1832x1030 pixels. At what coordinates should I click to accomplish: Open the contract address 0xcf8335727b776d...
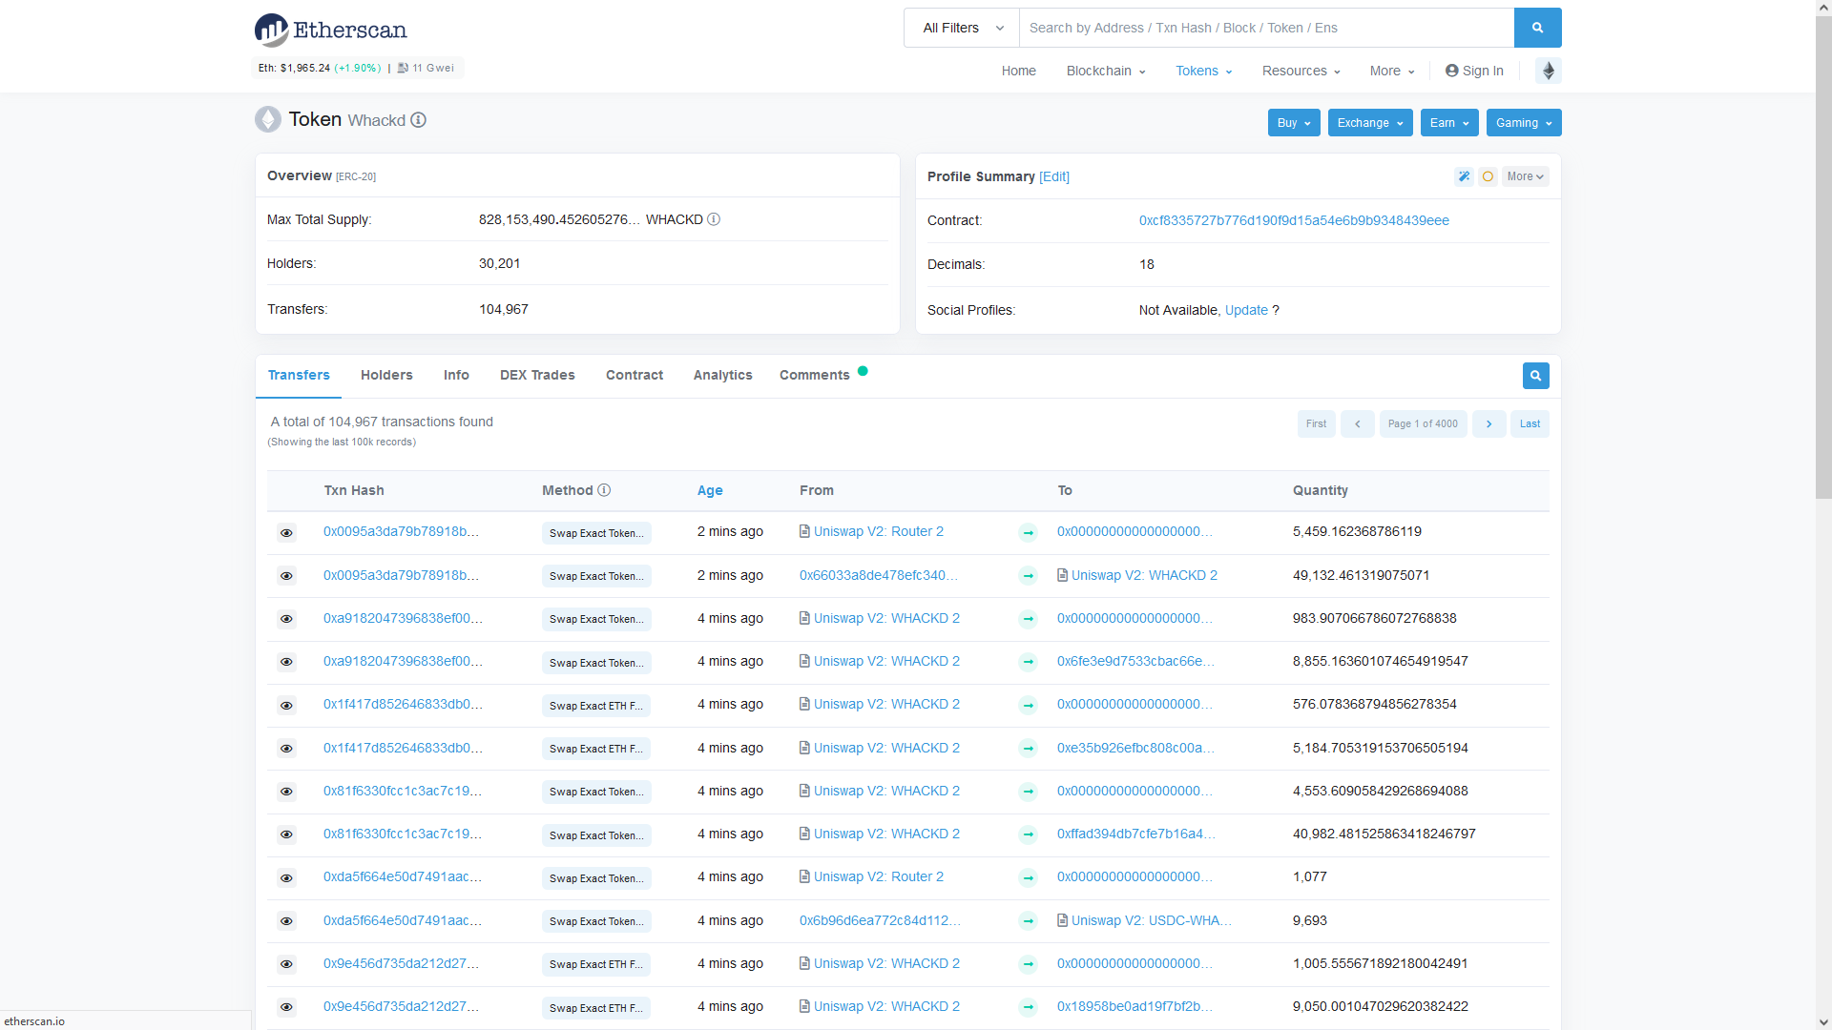pos(1294,220)
